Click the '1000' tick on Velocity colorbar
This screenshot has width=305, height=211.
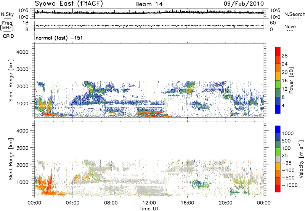coord(288,133)
